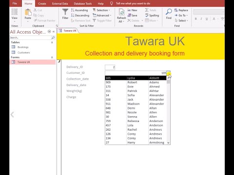
Task: Click the navigation pane Search box
Action: pyautogui.click(x=30, y=37)
